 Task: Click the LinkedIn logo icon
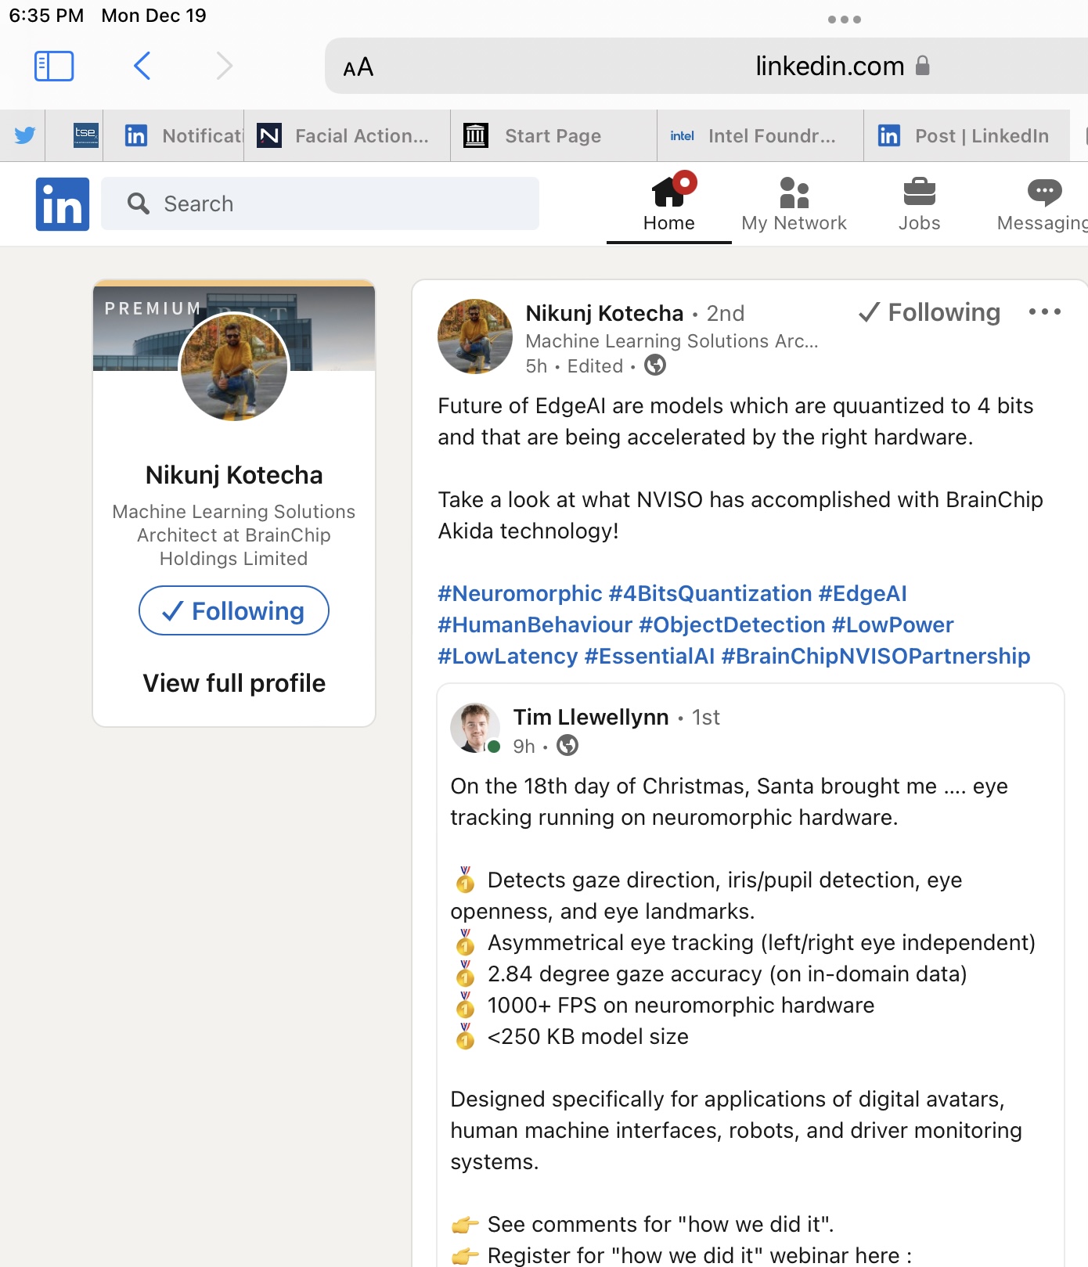[63, 204]
